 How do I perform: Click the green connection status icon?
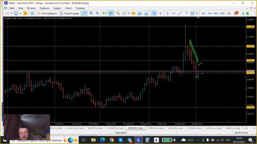pos(243,13)
